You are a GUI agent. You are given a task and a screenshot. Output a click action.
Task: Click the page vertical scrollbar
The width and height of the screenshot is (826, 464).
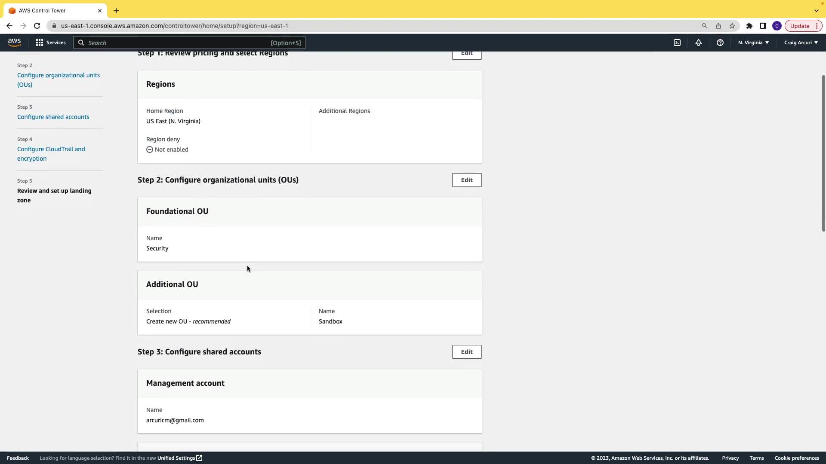tap(823, 153)
